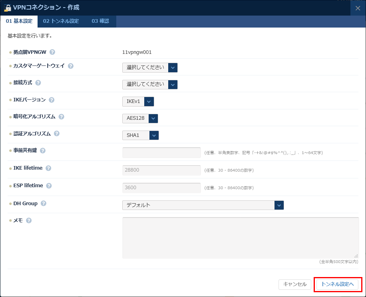366x297 pixels.
Task: Open the SHA1 authentication dropdown
Action: 140,135
